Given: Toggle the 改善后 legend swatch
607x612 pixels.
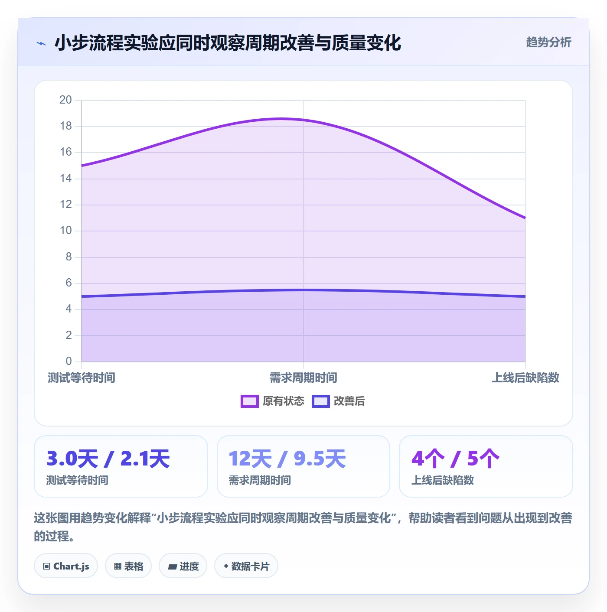Looking at the screenshot, I should click(x=321, y=401).
